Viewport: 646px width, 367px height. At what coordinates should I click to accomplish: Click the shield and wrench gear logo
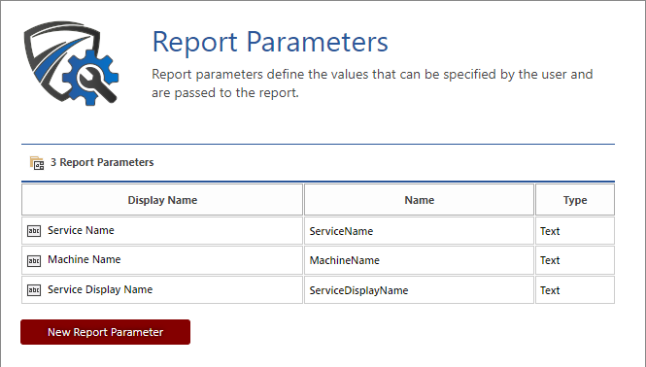click(71, 63)
